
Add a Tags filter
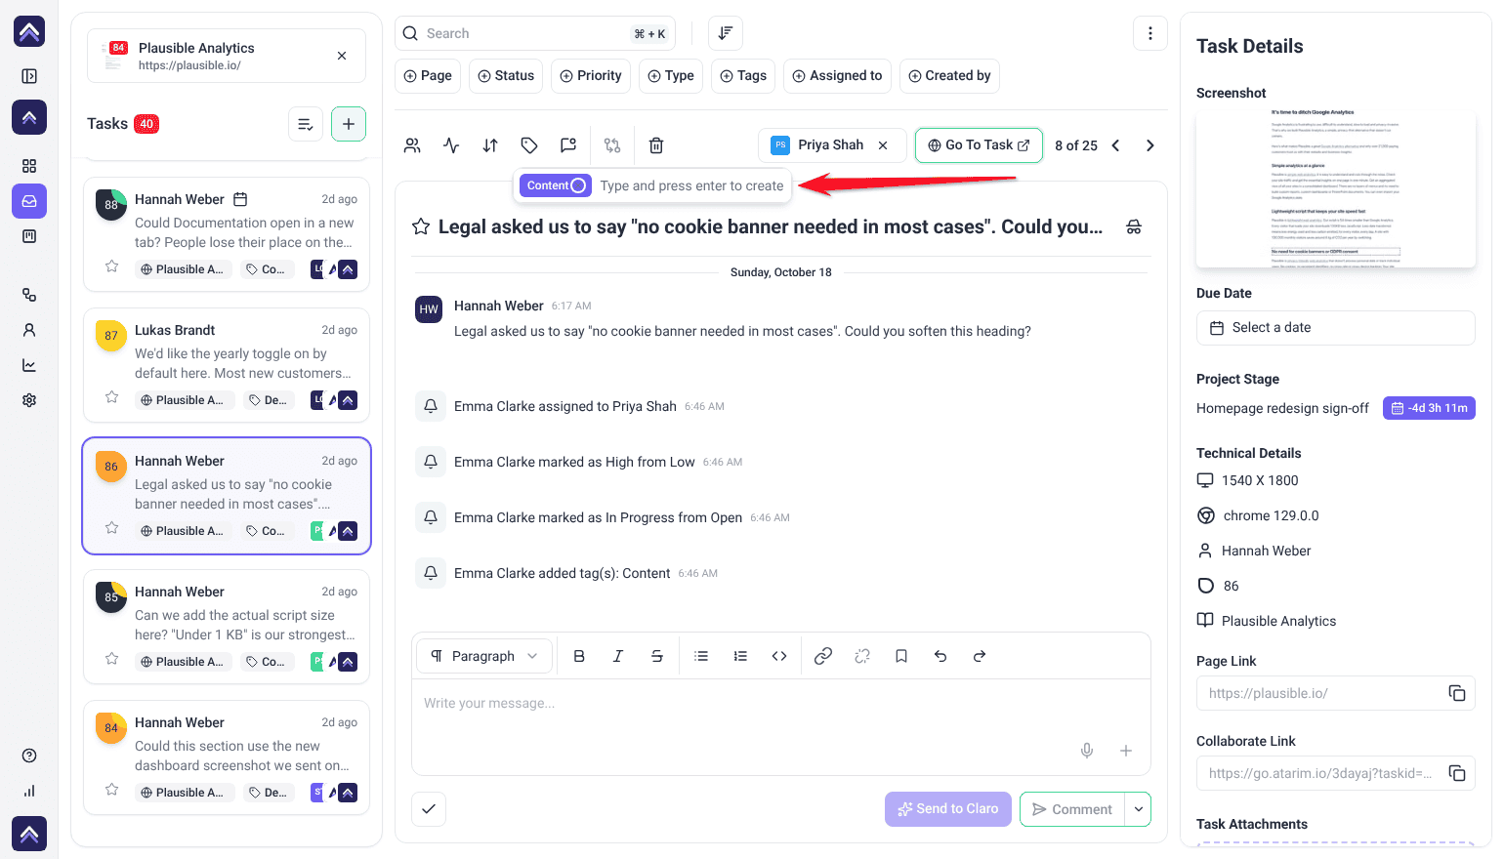tap(743, 76)
